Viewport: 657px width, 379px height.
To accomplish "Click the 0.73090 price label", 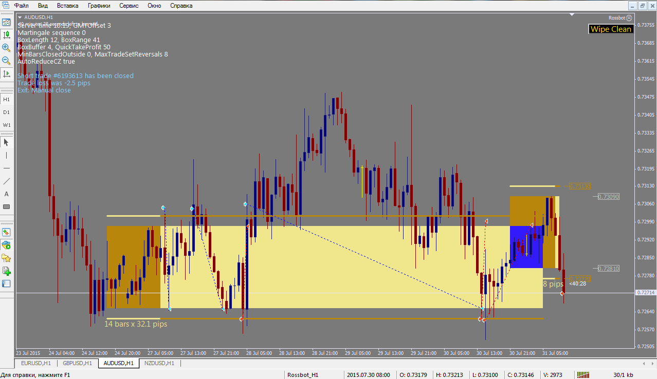I will 609,196.
